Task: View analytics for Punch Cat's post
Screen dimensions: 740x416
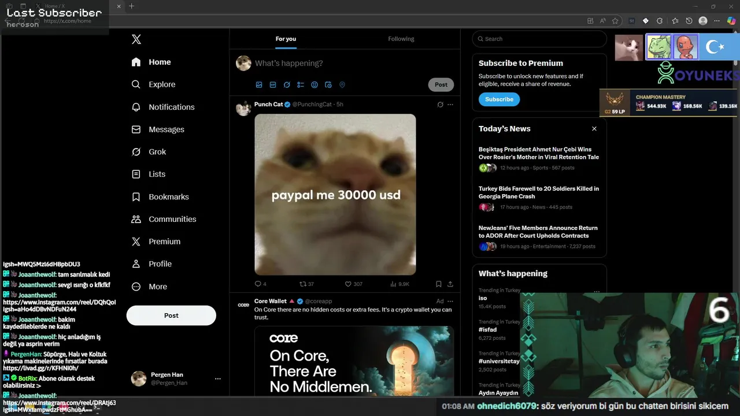Action: pyautogui.click(x=399, y=284)
